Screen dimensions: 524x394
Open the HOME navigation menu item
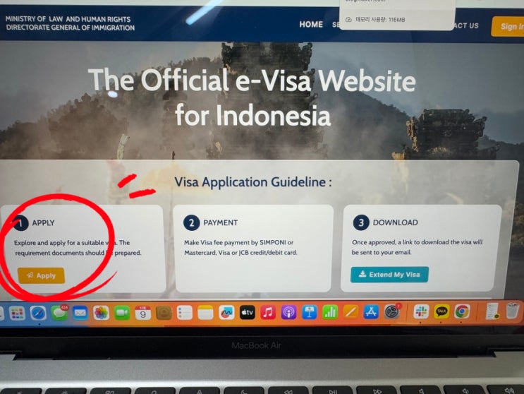[311, 25]
